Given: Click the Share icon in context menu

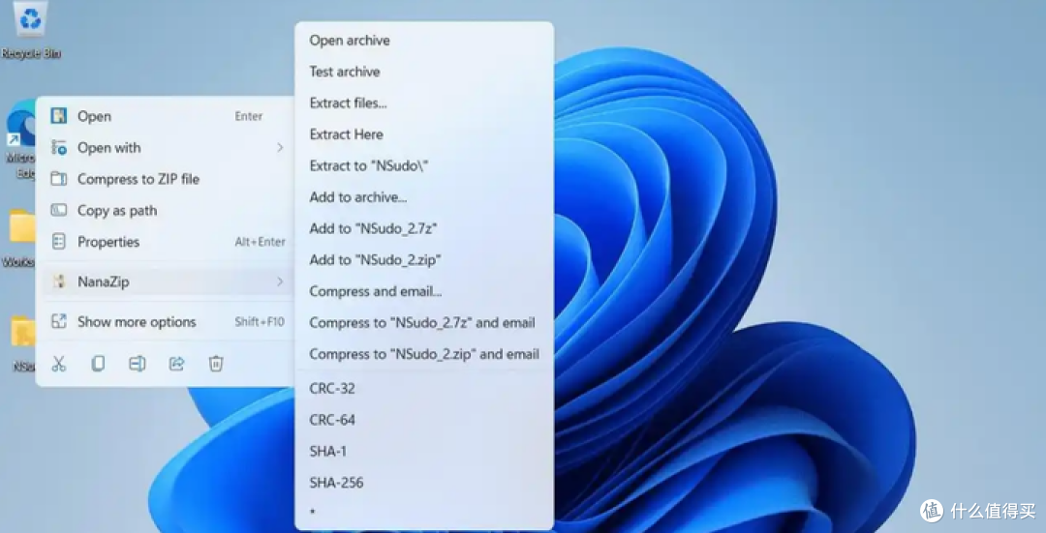Looking at the screenshot, I should 177,363.
